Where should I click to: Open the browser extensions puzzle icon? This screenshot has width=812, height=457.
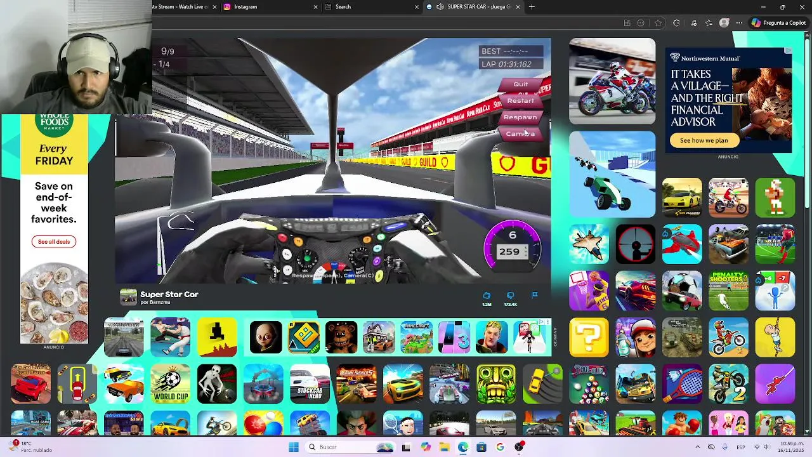click(x=676, y=23)
